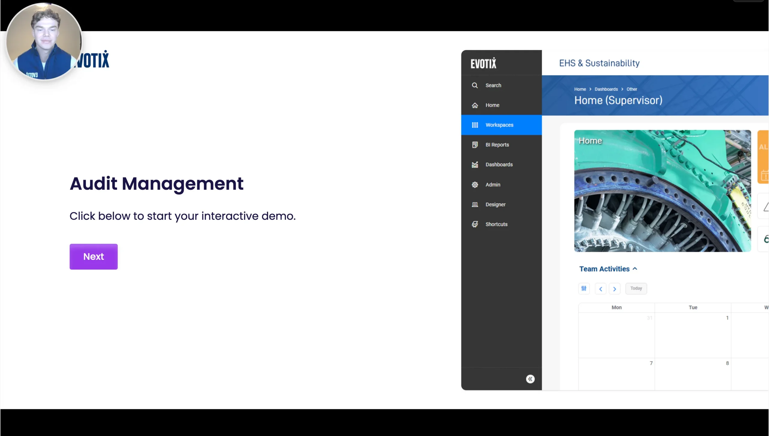Screen dimensions: 769x436
Task: Open the BI Reports menu label
Action: pyautogui.click(x=497, y=145)
